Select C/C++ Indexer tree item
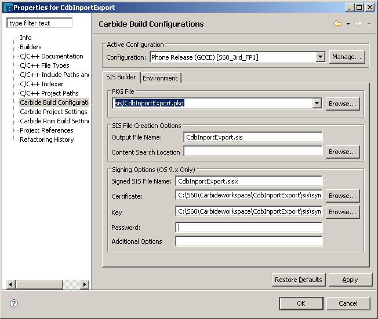Screen dimensions: 378x319 click(x=42, y=84)
